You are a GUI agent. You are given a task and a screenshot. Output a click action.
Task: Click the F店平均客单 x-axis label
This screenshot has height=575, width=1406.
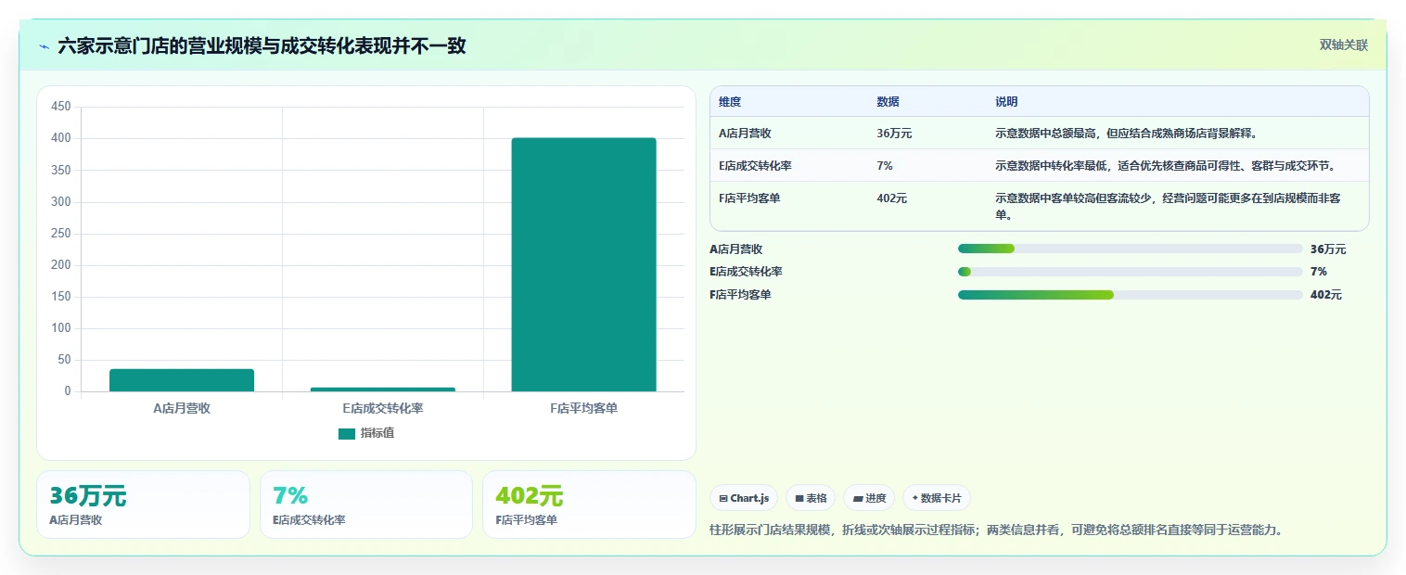(583, 408)
